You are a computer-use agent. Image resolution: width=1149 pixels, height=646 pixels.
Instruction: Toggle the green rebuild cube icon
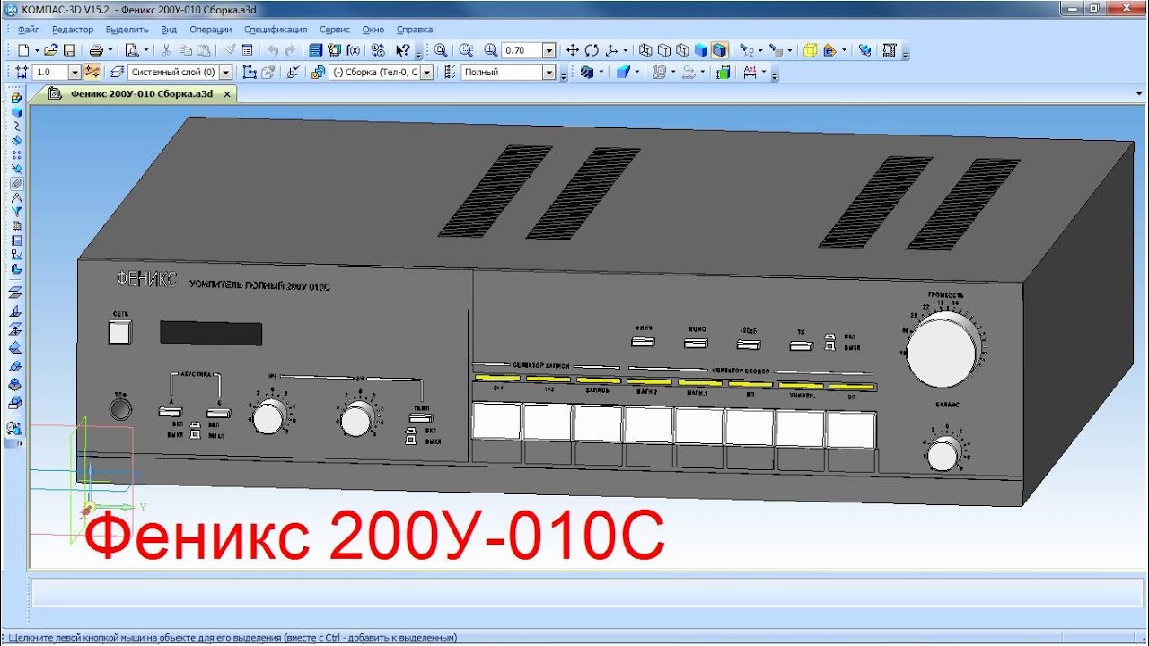pyautogui.click(x=723, y=73)
